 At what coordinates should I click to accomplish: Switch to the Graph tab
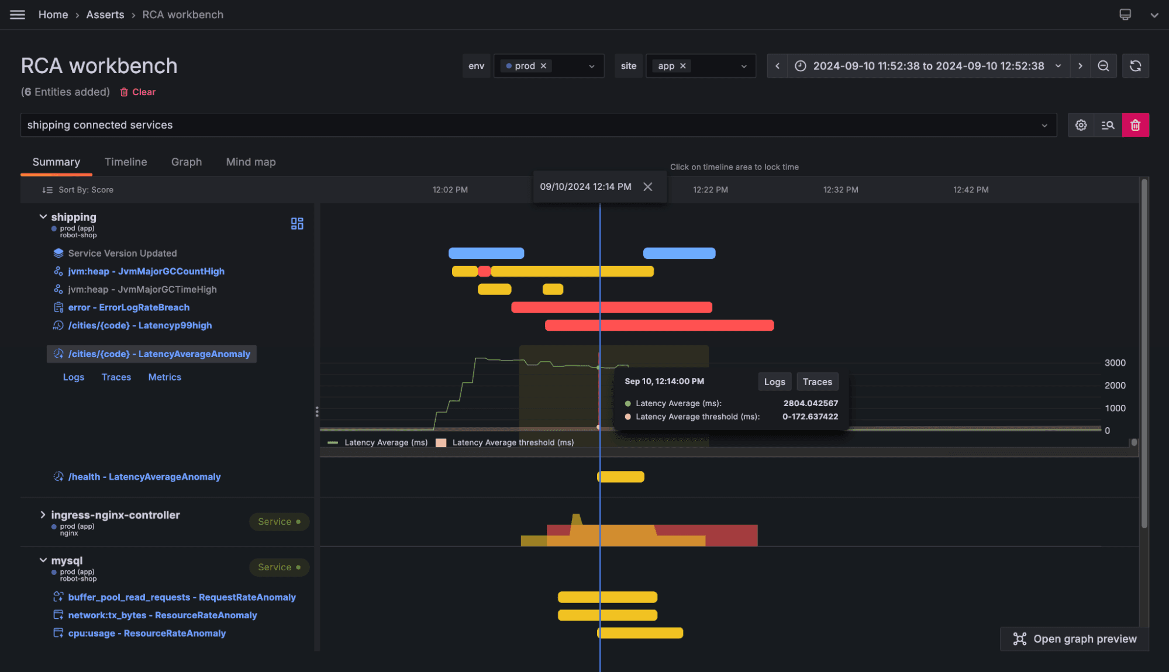pyautogui.click(x=186, y=162)
